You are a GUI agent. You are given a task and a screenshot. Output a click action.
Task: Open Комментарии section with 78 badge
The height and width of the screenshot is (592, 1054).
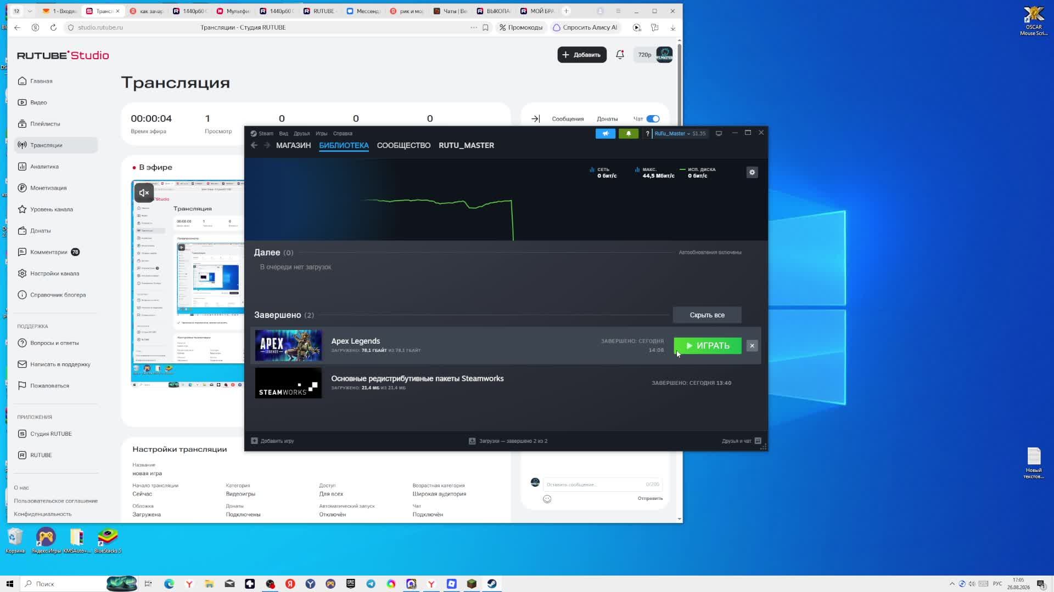pyautogui.click(x=55, y=252)
